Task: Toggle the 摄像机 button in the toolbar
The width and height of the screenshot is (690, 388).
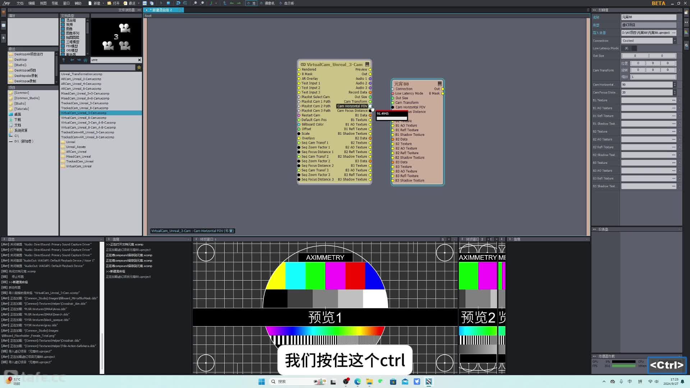Action: [x=268, y=3]
